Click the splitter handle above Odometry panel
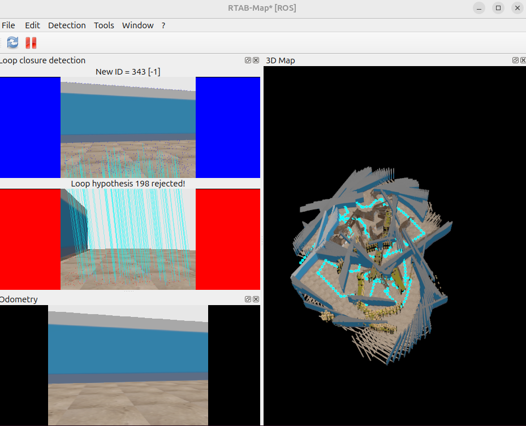 (129, 292)
